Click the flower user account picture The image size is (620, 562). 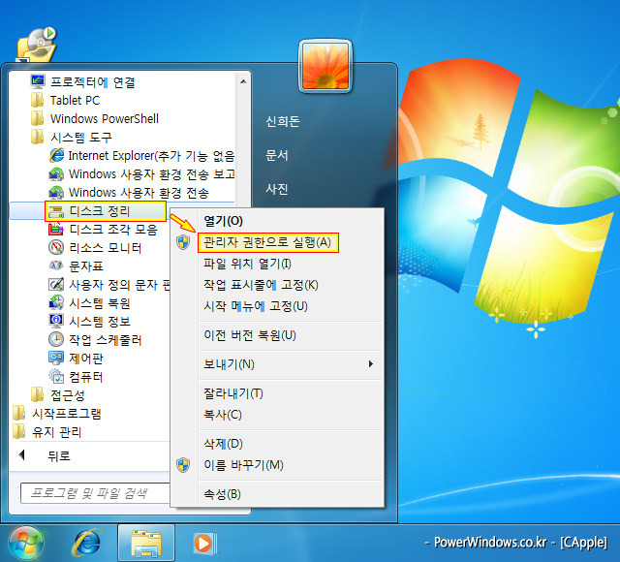click(x=325, y=66)
